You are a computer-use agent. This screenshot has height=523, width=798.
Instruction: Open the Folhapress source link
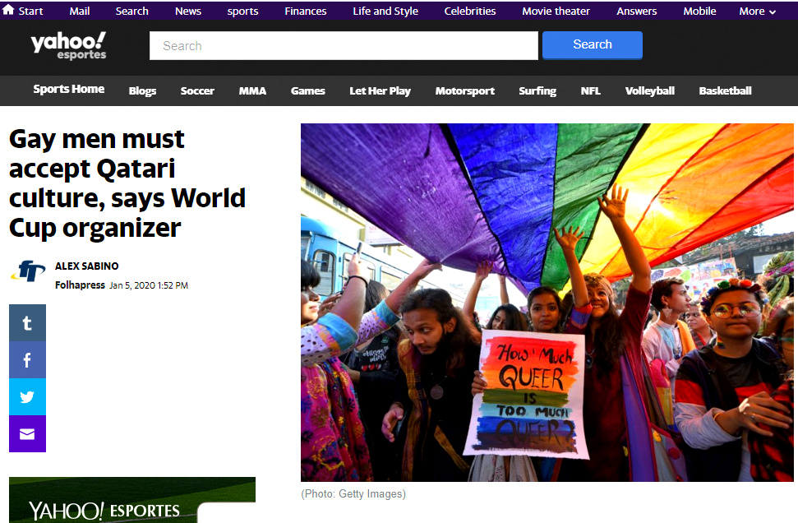(80, 285)
